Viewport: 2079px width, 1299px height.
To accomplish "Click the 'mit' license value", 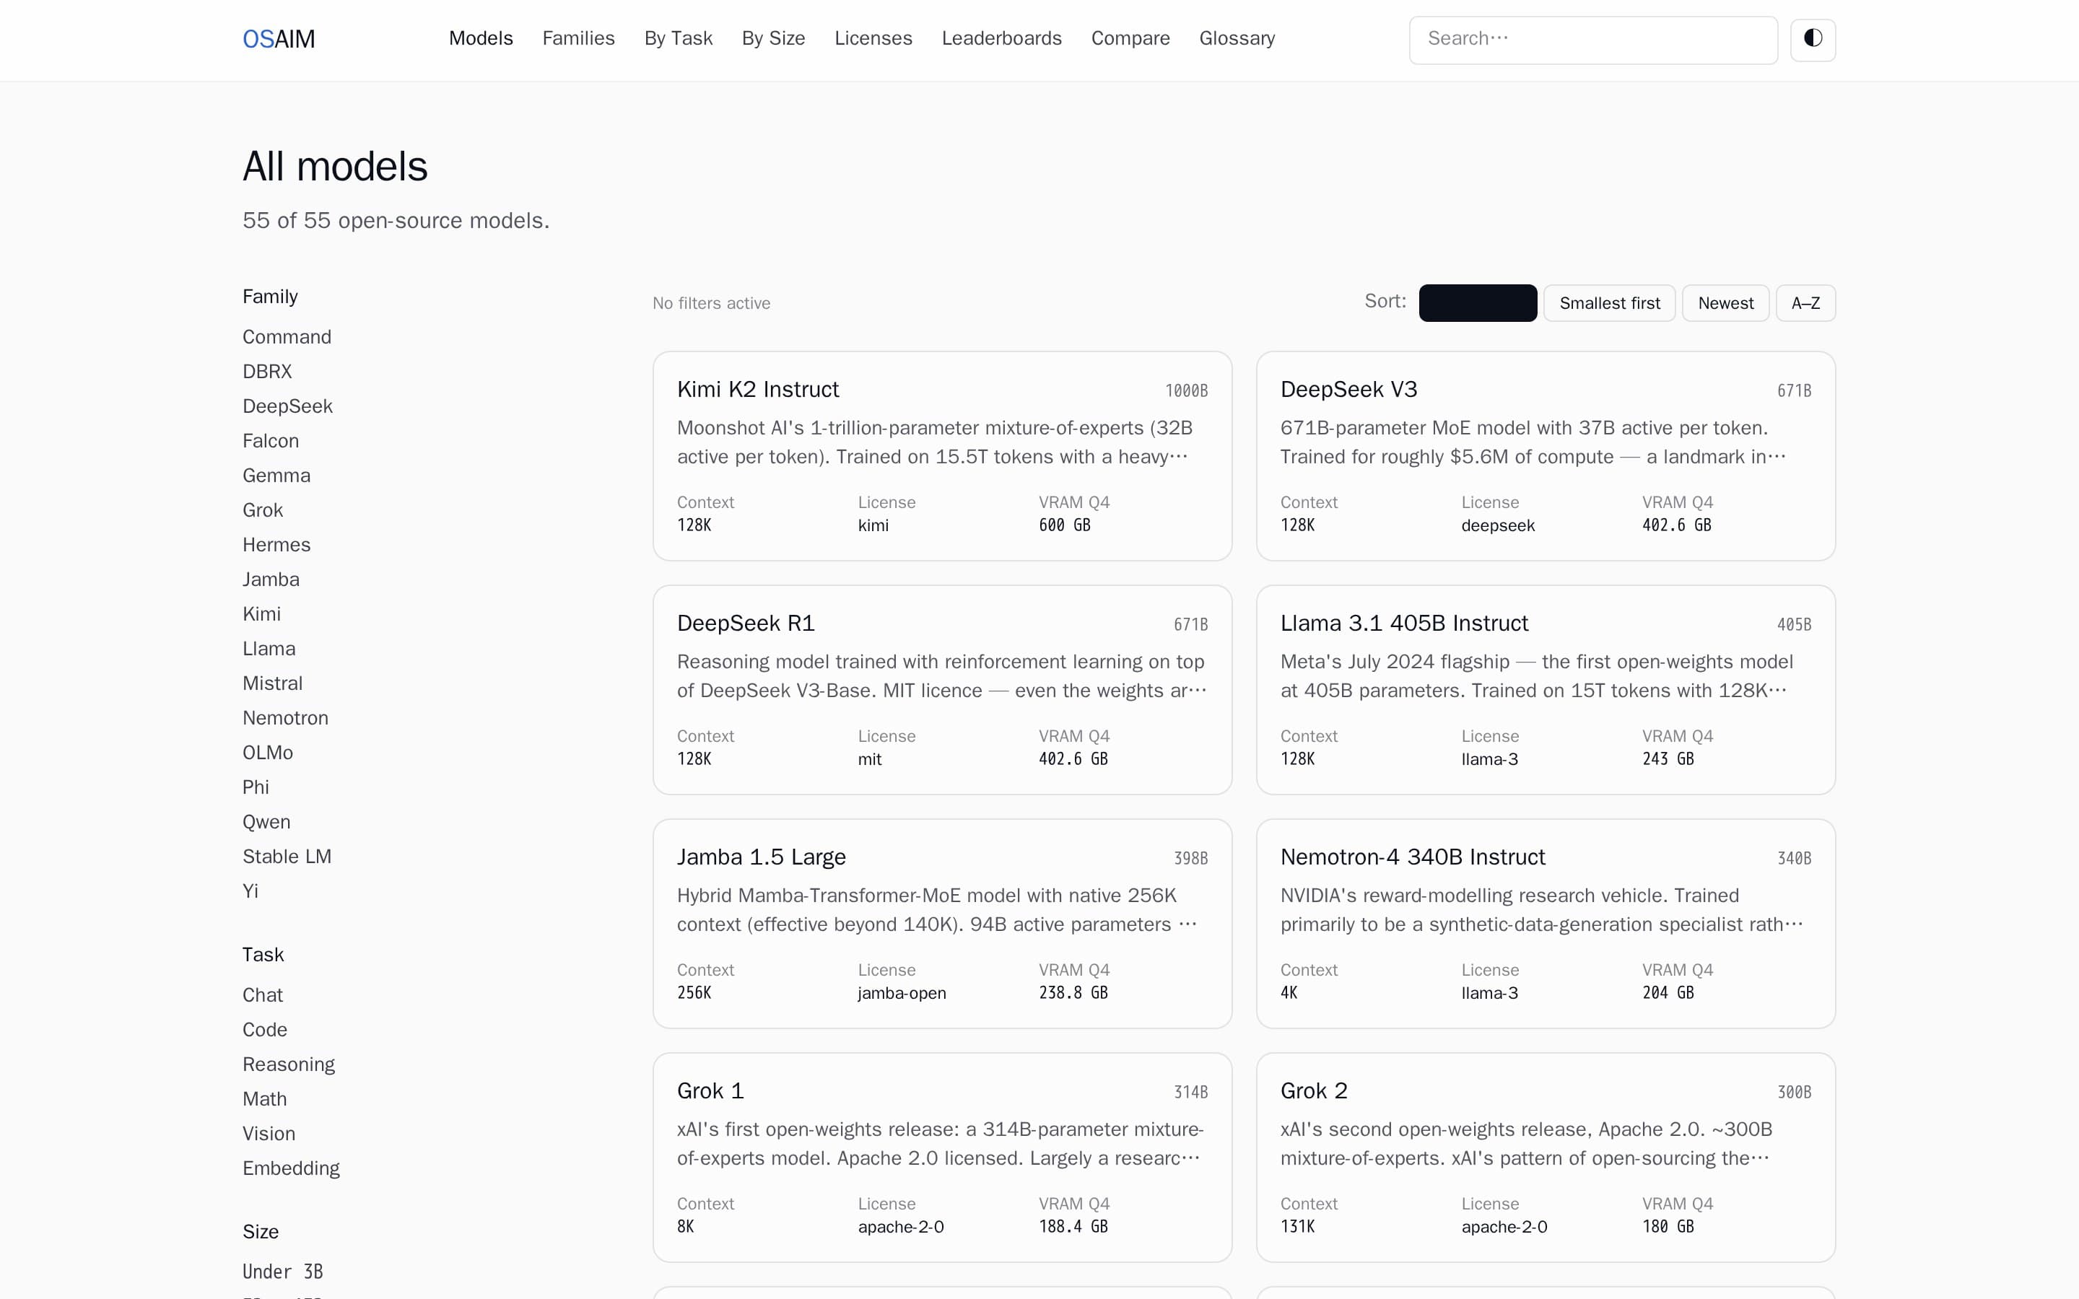I will click(871, 759).
